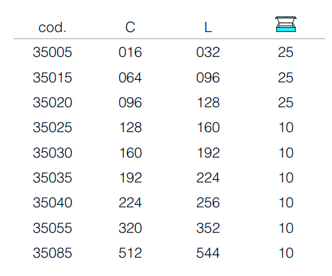Image resolution: width=332 pixels, height=276 pixels.
Task: Open product code 35025
Action: [x=52, y=127]
